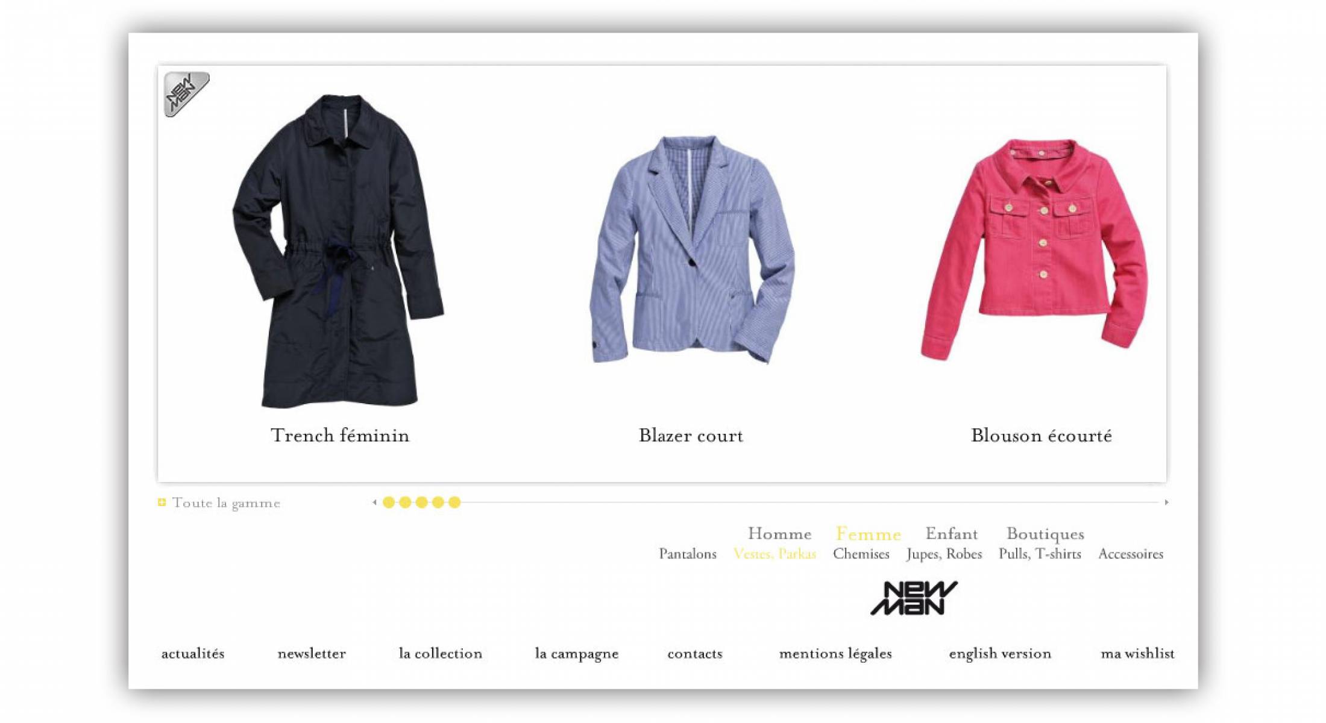Click the black New Man logo
Image resolution: width=1326 pixels, height=723 pixels.
click(x=914, y=598)
